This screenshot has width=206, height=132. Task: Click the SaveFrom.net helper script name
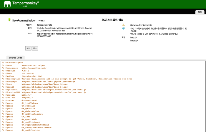[24, 21]
